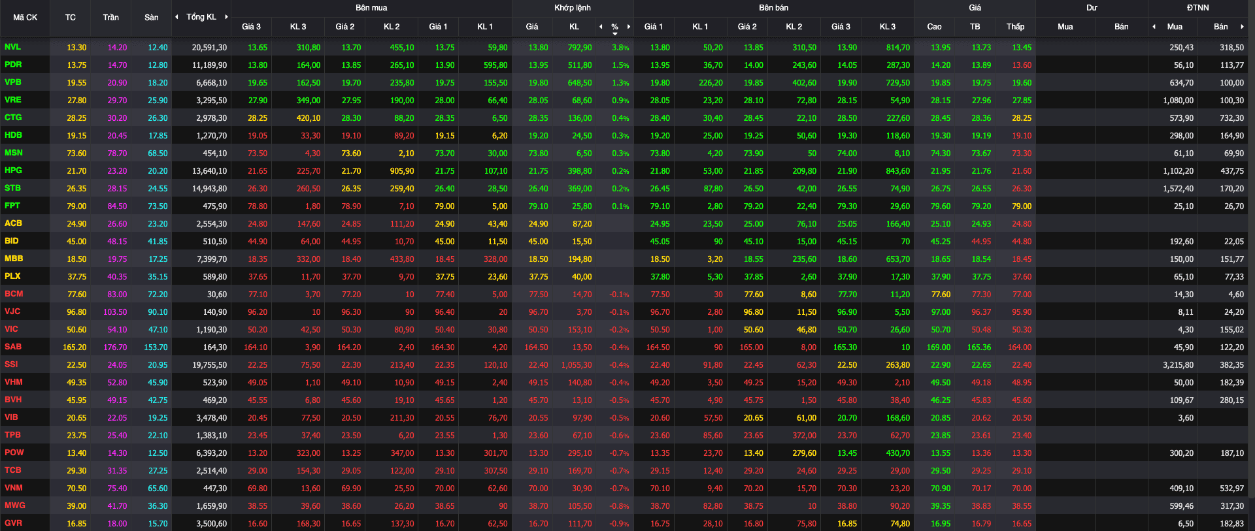
Task: Click SSI matched volume 1,055,30
Action: tap(576, 365)
